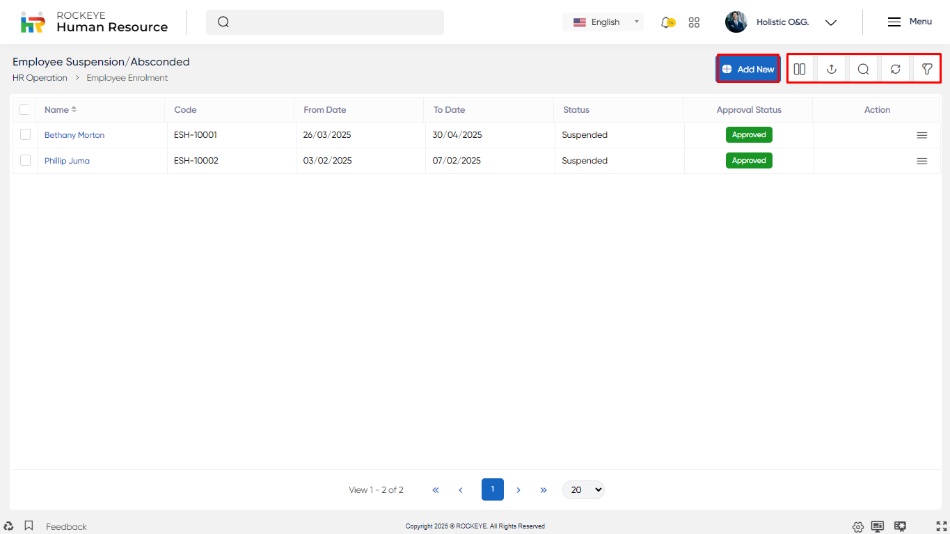The width and height of the screenshot is (950, 534).
Task: Open the English language dropdown
Action: 603,22
